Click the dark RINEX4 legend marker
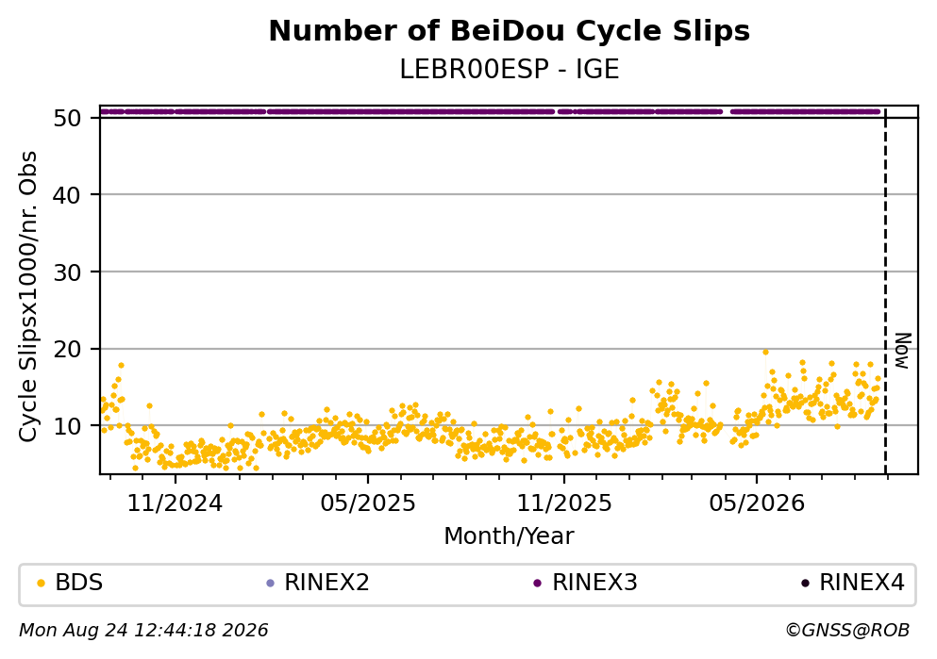This screenshot has height=659, width=937. (805, 584)
